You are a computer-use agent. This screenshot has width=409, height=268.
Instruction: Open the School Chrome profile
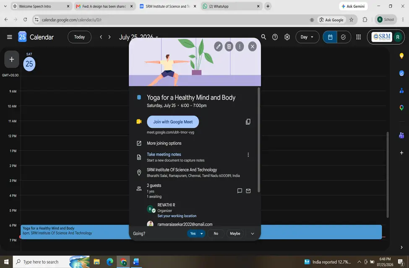[386, 20]
